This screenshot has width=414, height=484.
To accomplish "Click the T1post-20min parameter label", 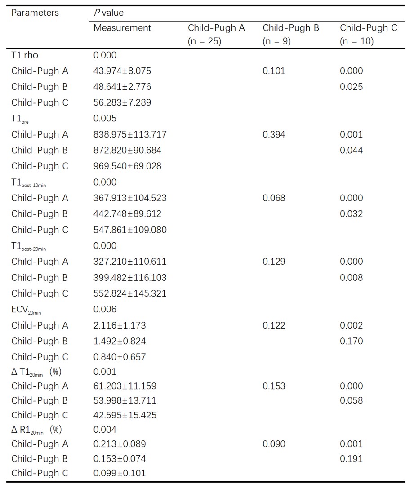I will point(28,247).
